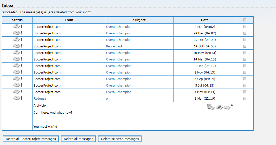This screenshot has width=276, height=145.
Task: Check the box for 14 Oct Retirement message
Action: (x=245, y=46)
